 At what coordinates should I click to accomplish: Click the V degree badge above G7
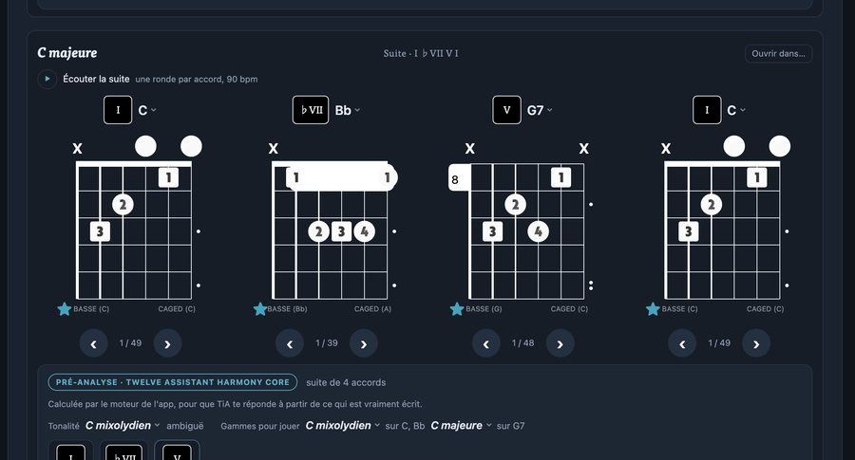[x=506, y=110]
